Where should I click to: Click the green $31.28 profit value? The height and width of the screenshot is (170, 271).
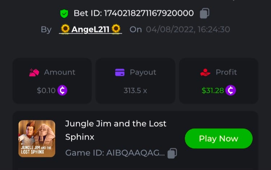coord(213,91)
